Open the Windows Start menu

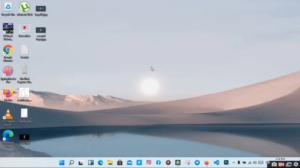coord(62,163)
